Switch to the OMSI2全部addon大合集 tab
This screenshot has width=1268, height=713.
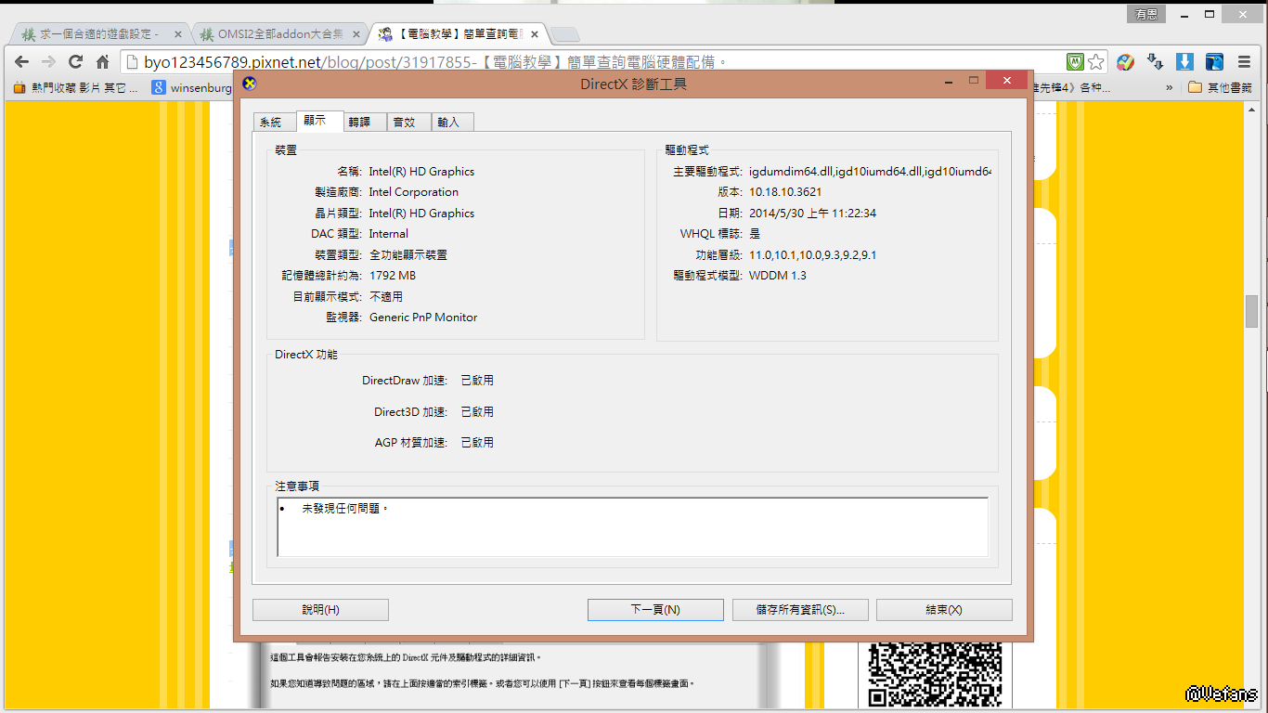pyautogui.click(x=280, y=34)
